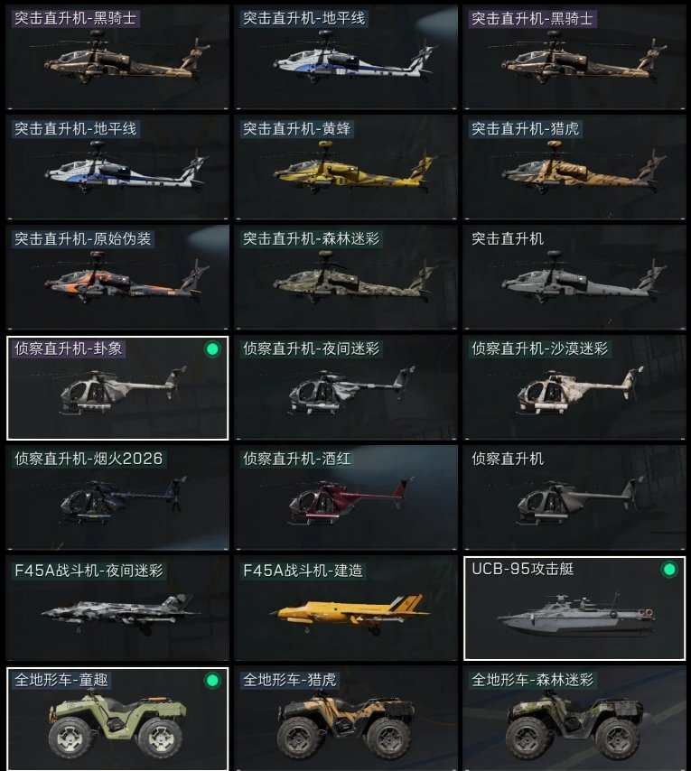Choose the 全地形车-森林迷彩 ATV skin

(574, 719)
